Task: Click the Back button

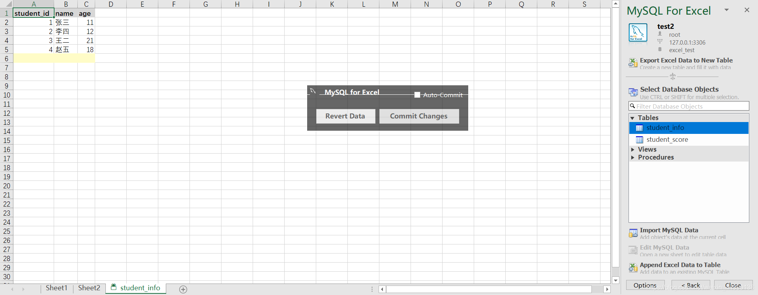Action: [x=690, y=285]
